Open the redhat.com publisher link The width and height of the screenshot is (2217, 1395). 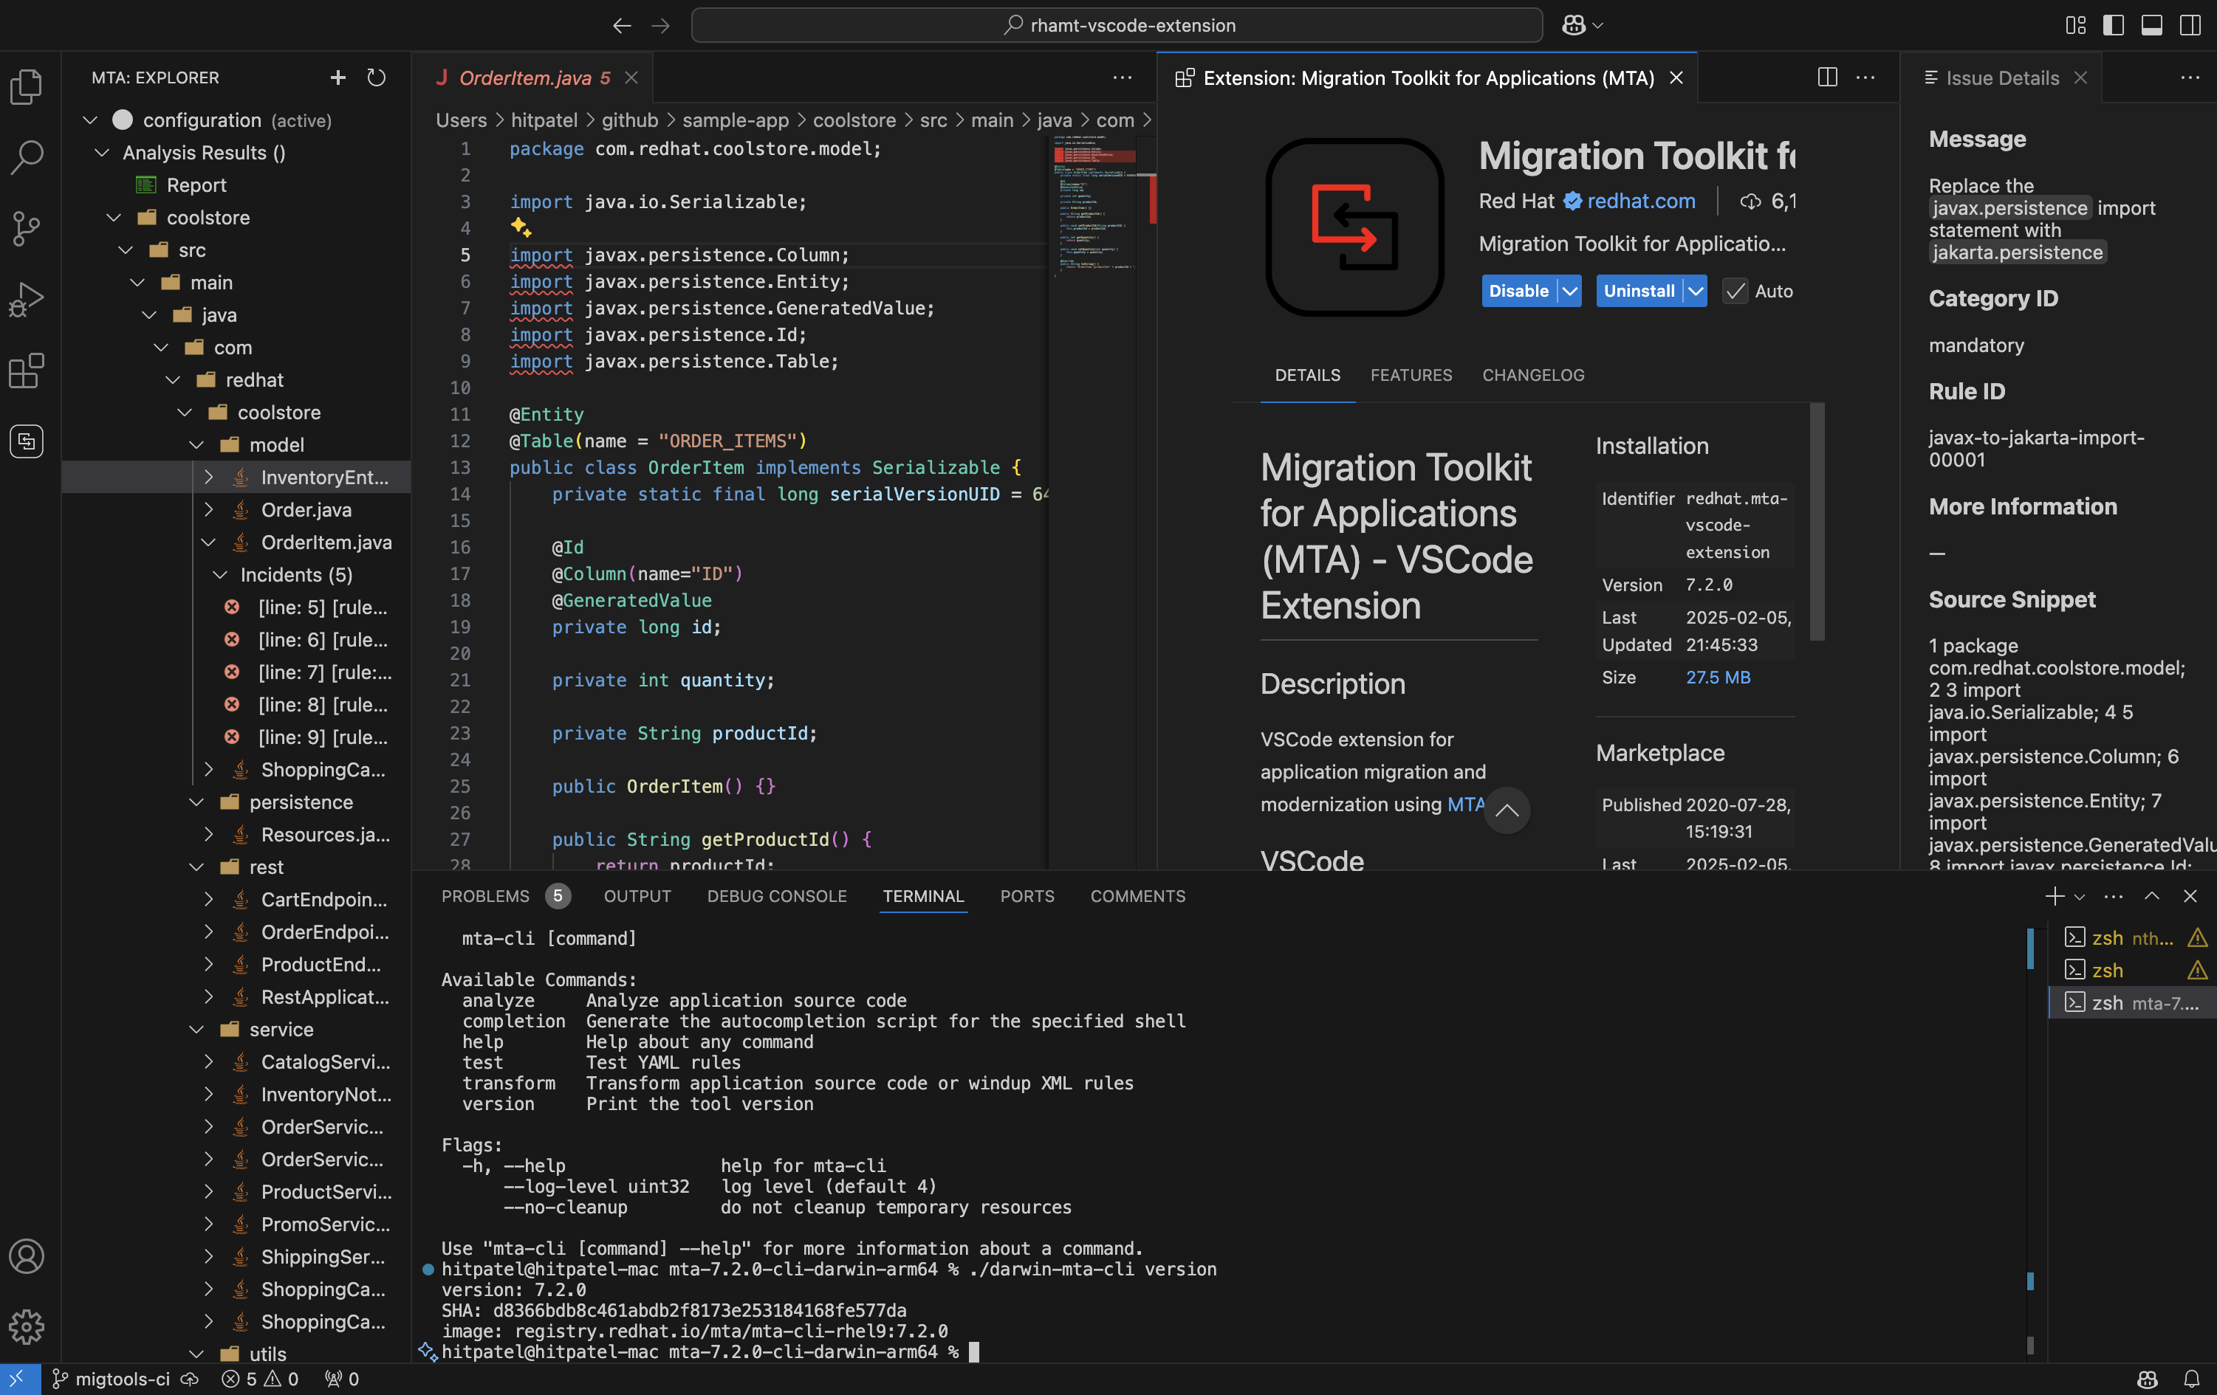pos(1641,201)
